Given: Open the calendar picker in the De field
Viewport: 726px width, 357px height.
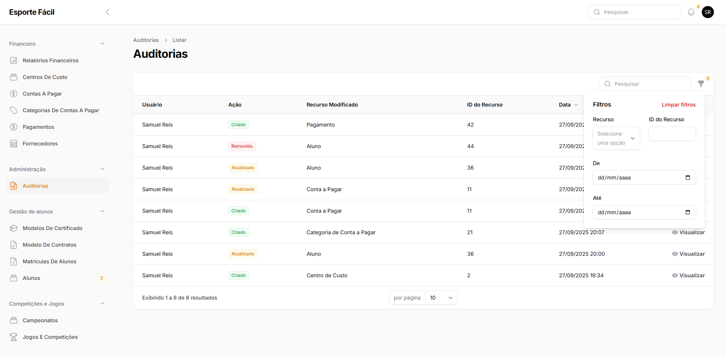Looking at the screenshot, I should [x=687, y=178].
